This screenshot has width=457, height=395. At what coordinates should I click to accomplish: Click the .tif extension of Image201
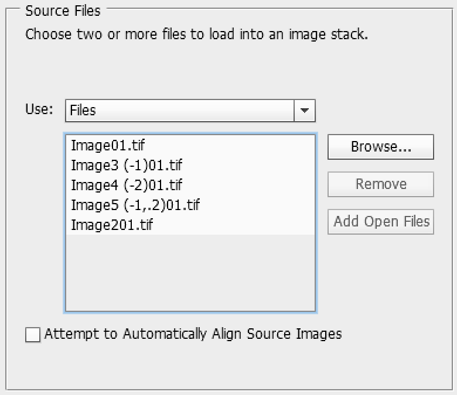click(x=145, y=225)
